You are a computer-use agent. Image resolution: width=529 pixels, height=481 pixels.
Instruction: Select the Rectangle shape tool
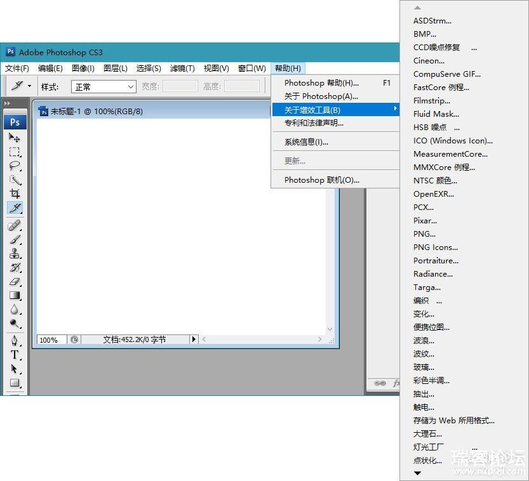[15, 383]
